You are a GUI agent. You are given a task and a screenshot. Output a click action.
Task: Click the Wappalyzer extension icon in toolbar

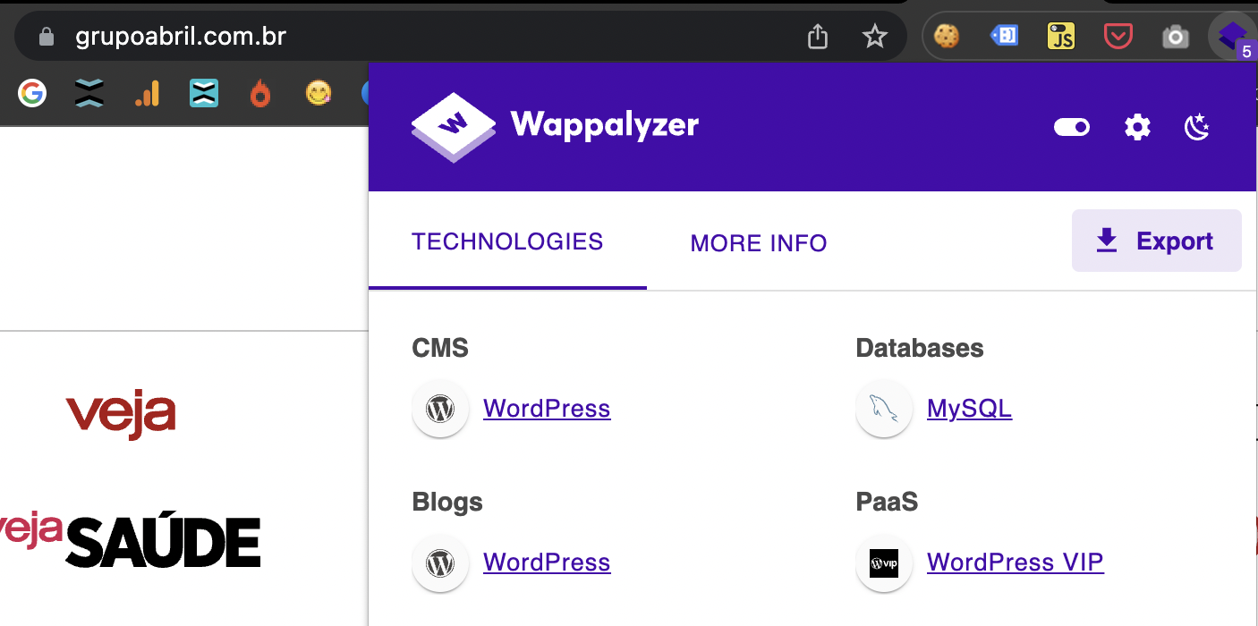pos(1232,38)
